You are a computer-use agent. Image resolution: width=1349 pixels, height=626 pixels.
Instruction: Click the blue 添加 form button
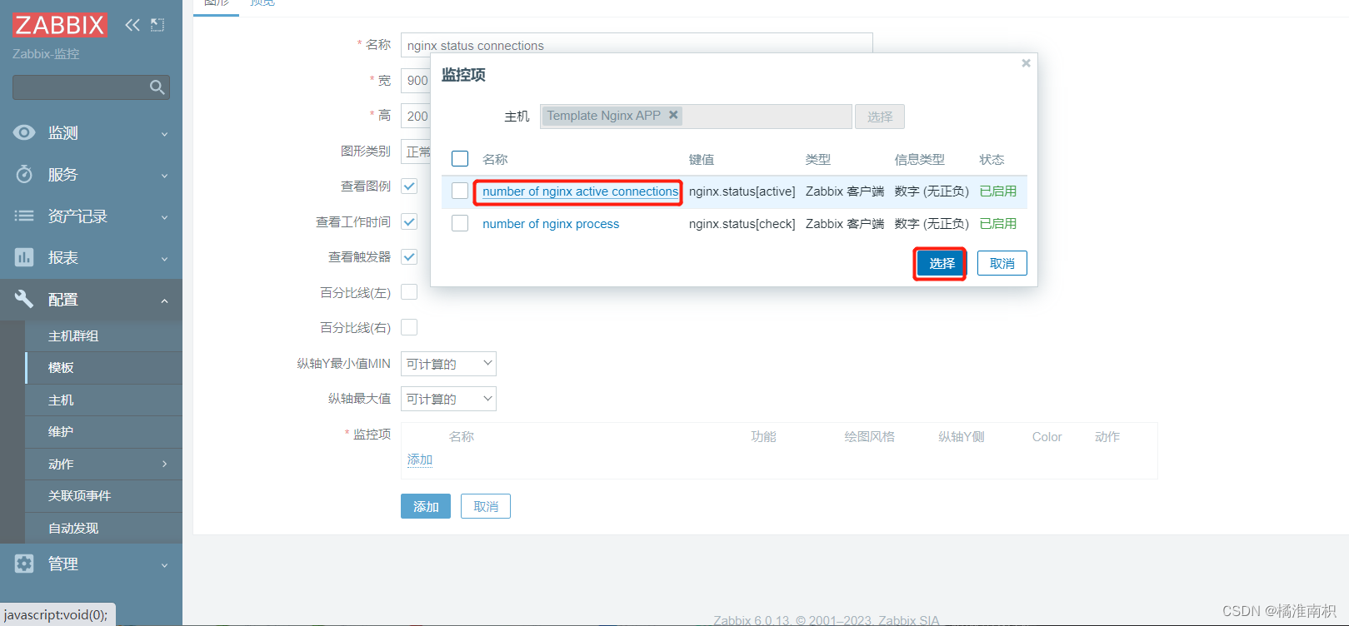[x=426, y=506]
